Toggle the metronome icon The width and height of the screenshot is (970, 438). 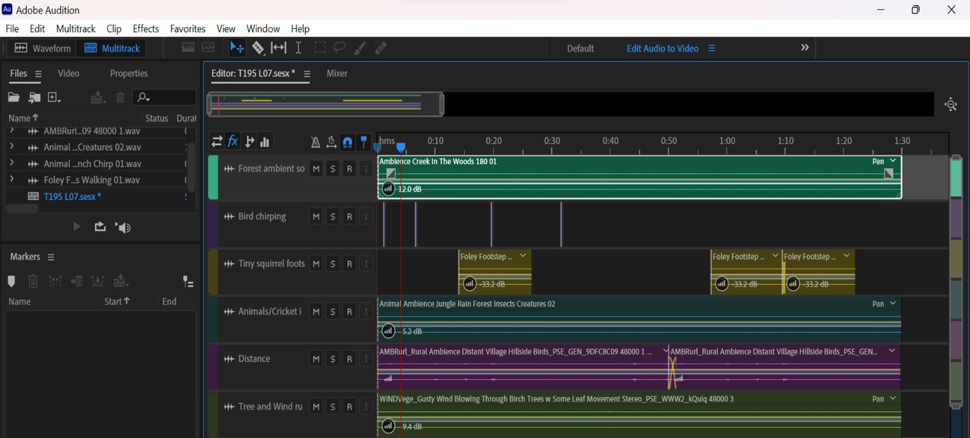(x=315, y=142)
